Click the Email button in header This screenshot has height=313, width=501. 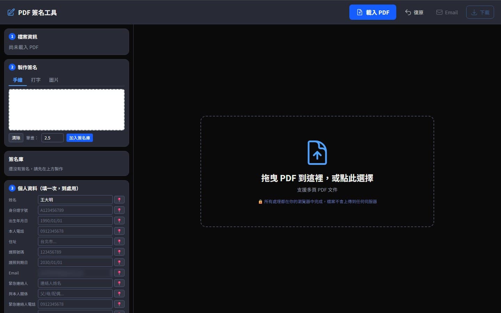447,12
